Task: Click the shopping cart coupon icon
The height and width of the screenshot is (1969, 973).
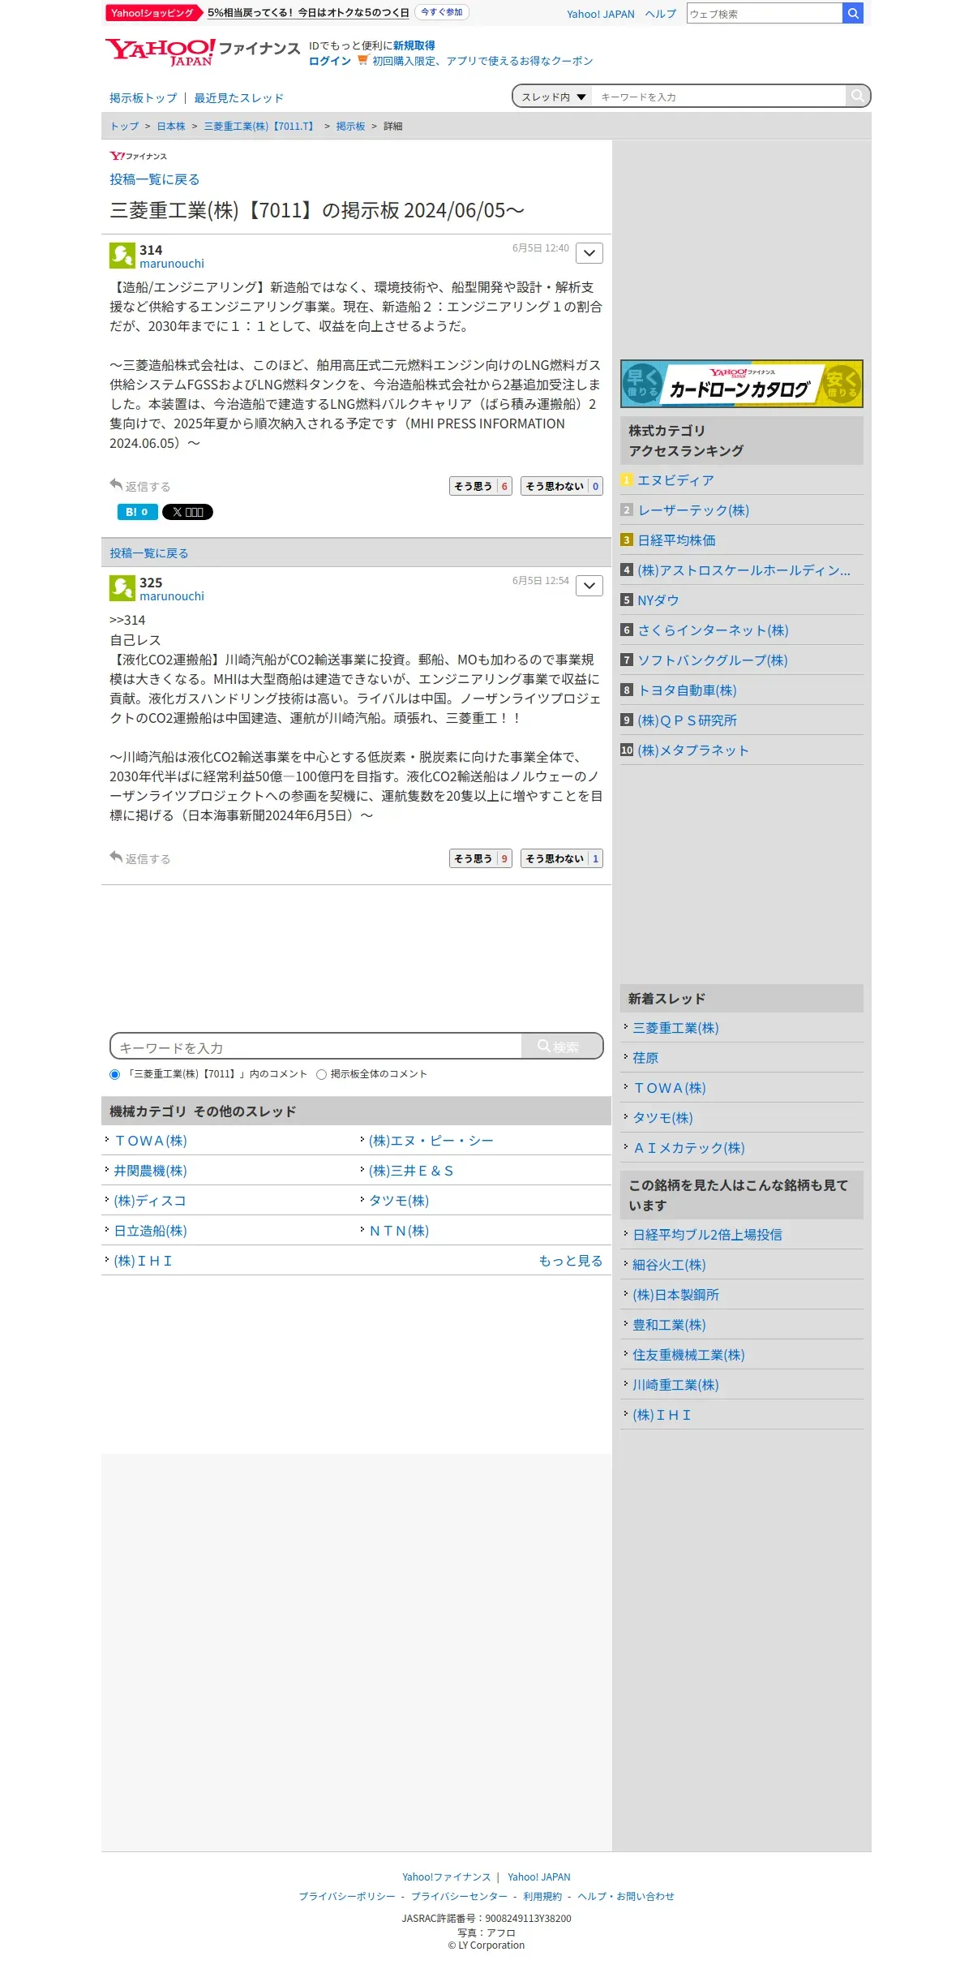Action: [362, 60]
